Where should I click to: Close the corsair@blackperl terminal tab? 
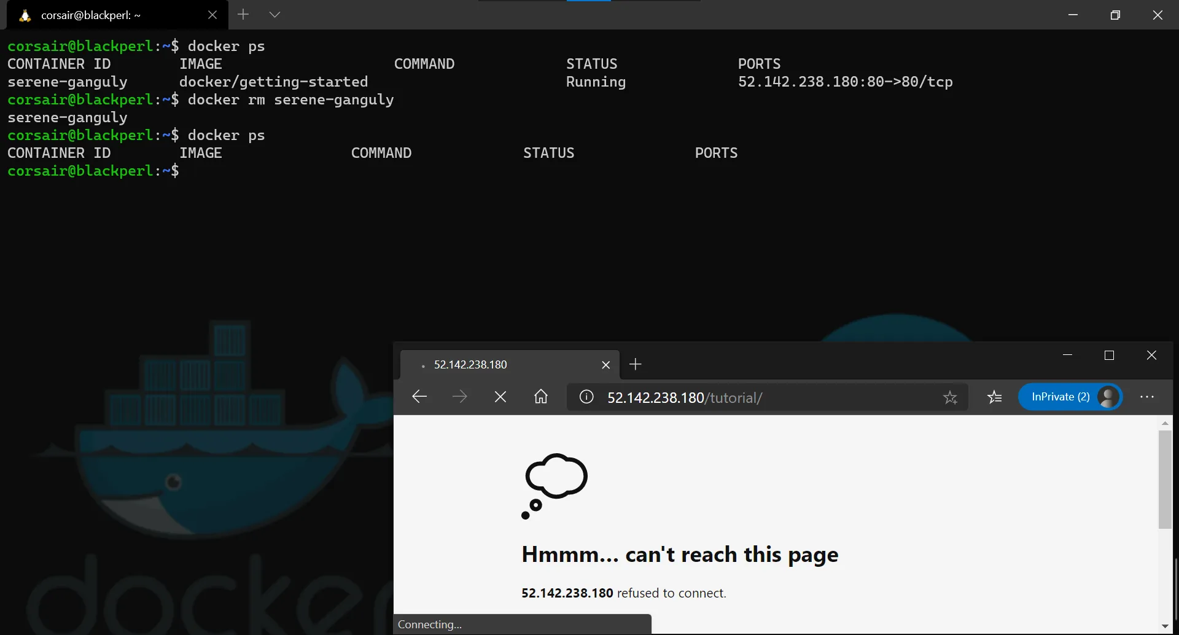[x=212, y=15]
